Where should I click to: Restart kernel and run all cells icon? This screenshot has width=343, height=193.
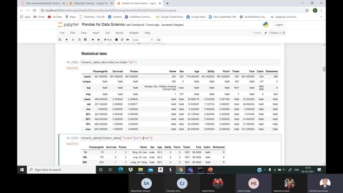coord(128,40)
